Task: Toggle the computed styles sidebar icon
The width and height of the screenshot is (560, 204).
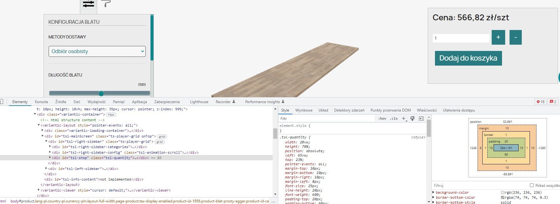Action: coord(421,119)
